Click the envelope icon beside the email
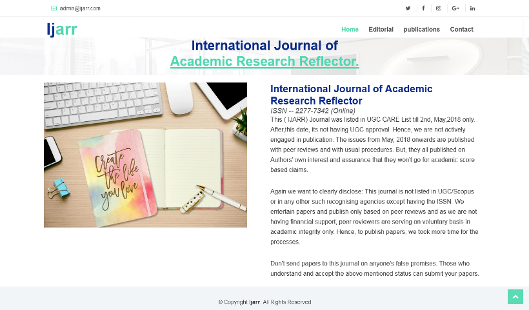Screen dimensions: 529x310 (54, 8)
